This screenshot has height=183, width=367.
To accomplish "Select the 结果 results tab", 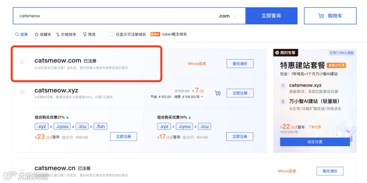I will pos(21,34).
